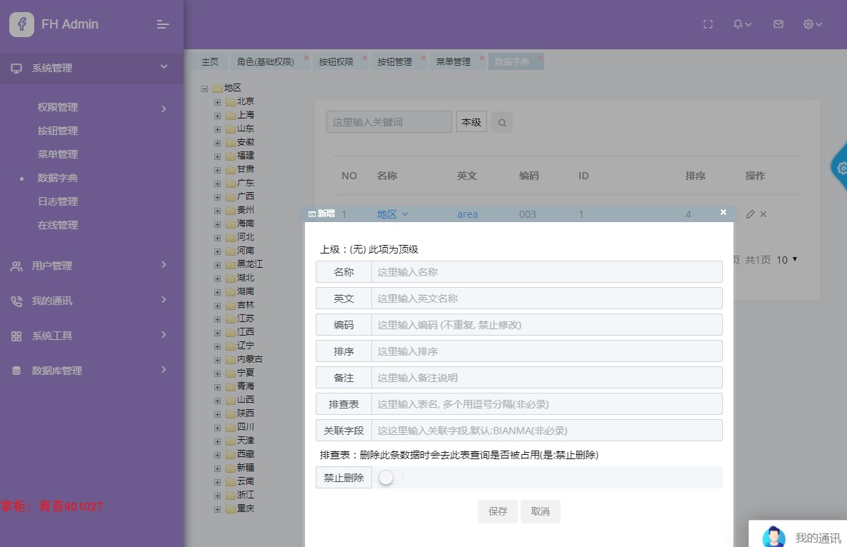Click the 取消 button
The image size is (847, 547).
pyautogui.click(x=540, y=511)
